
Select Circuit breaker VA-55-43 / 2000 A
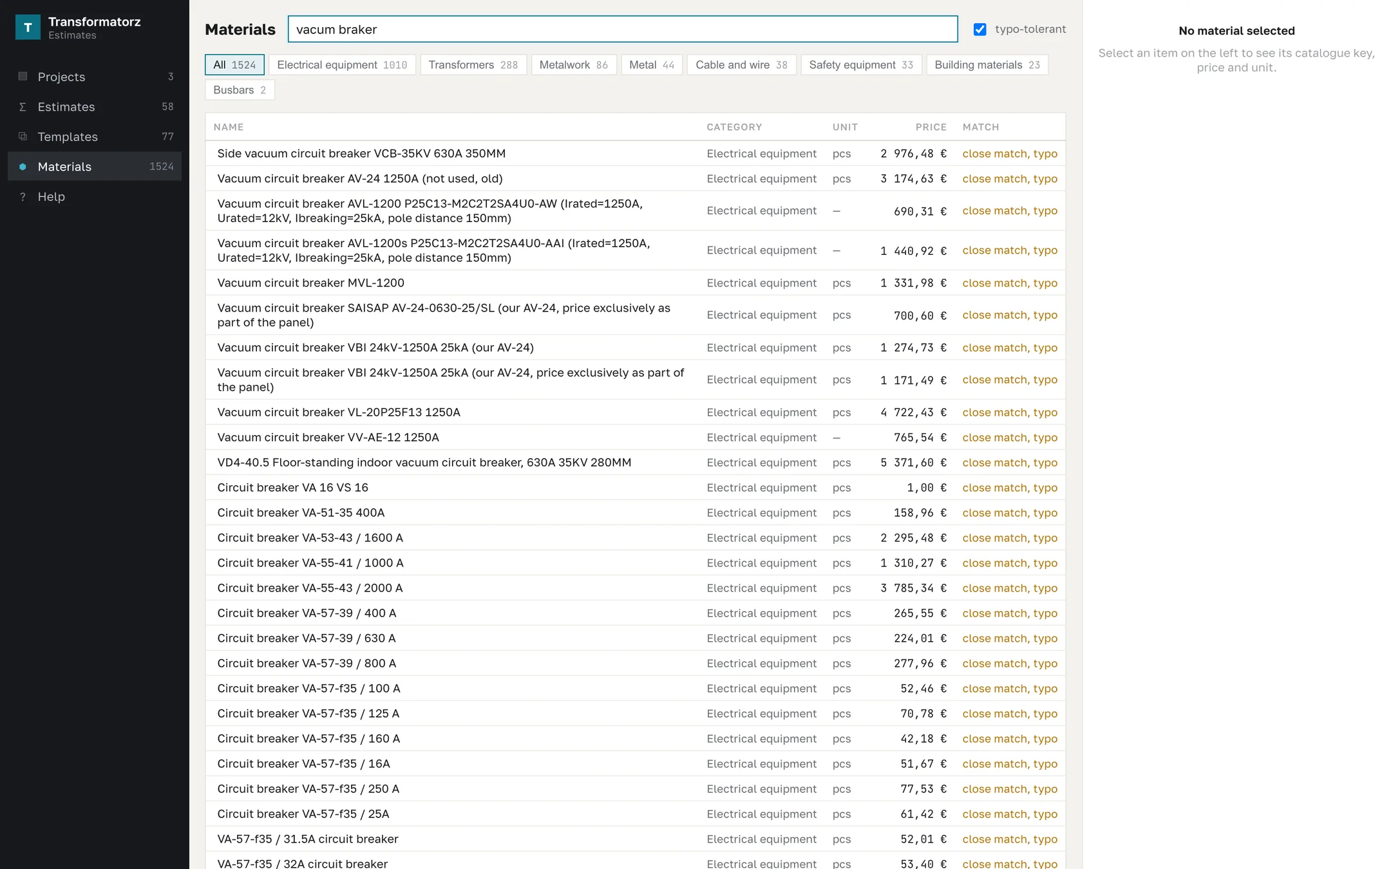click(635, 588)
